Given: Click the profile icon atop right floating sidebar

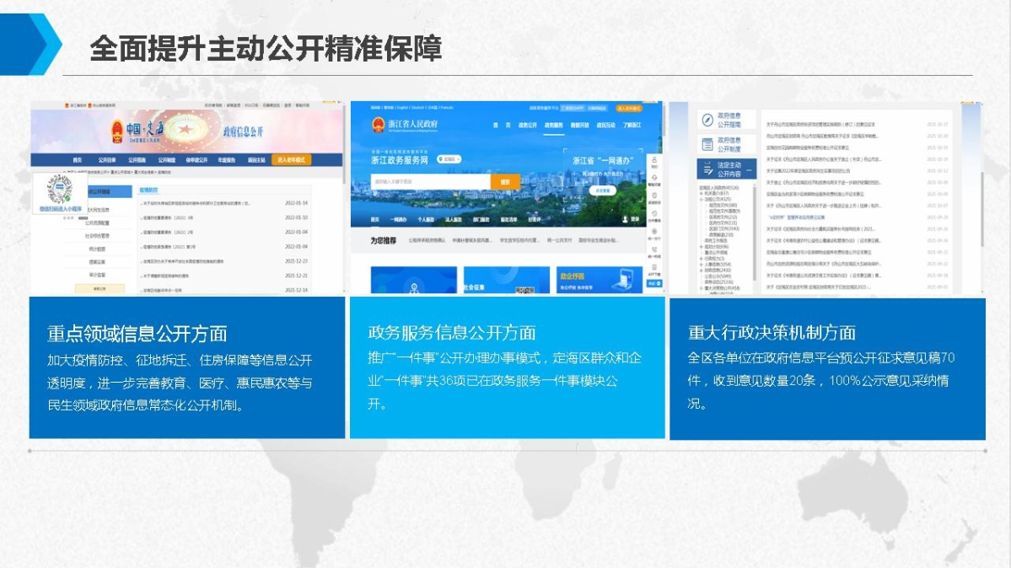Looking at the screenshot, I should [x=654, y=160].
